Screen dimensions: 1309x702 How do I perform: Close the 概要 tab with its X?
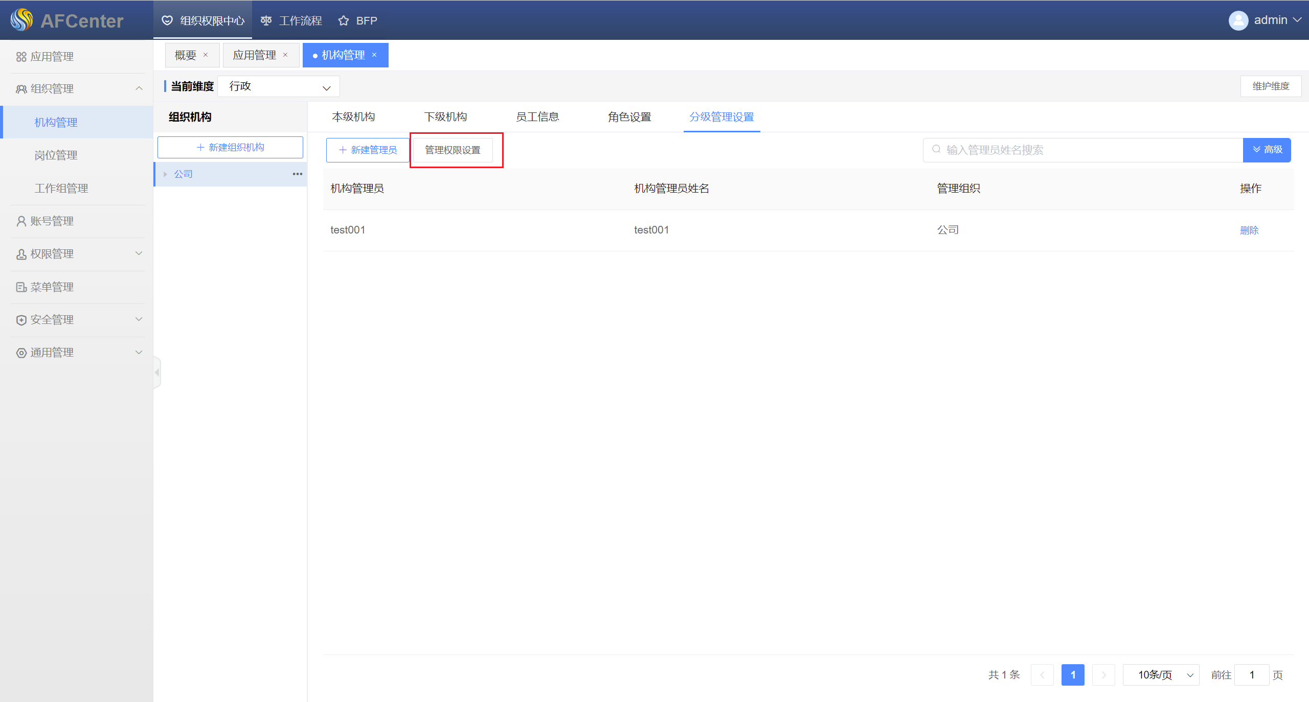[206, 55]
